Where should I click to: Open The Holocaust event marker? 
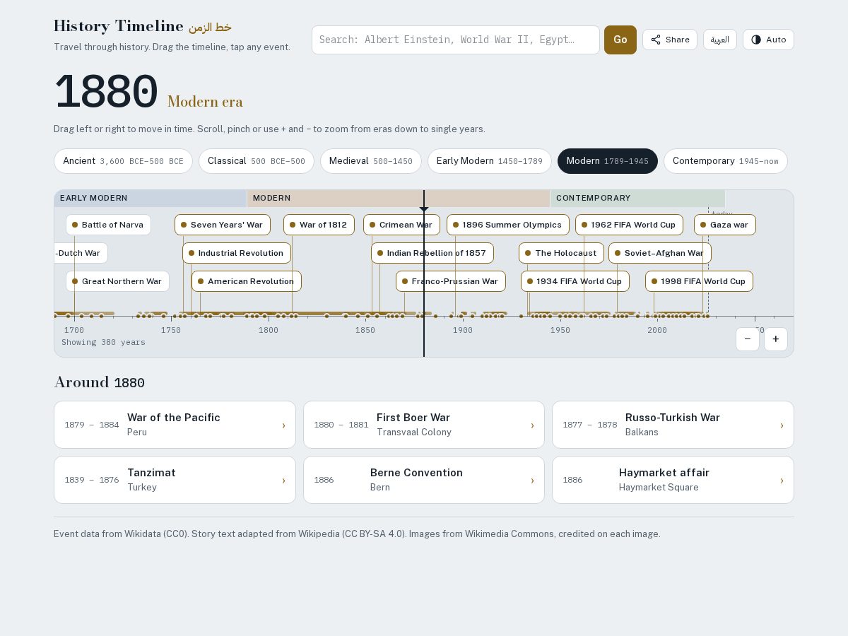pos(561,253)
